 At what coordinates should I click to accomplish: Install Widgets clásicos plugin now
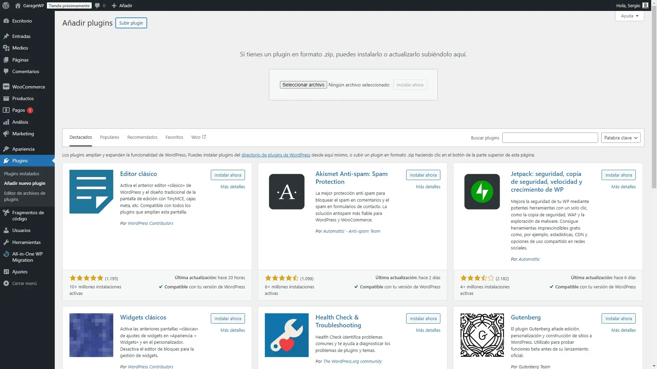228,318
